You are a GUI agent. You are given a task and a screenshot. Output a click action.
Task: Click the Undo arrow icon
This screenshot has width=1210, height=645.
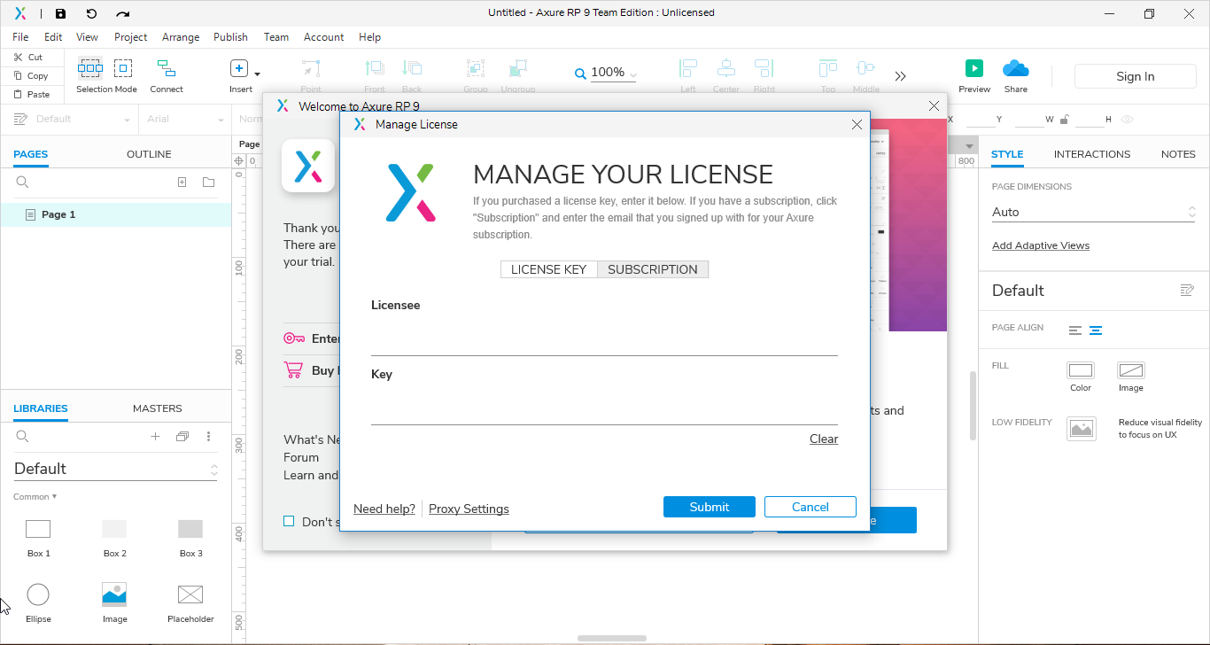tap(91, 13)
